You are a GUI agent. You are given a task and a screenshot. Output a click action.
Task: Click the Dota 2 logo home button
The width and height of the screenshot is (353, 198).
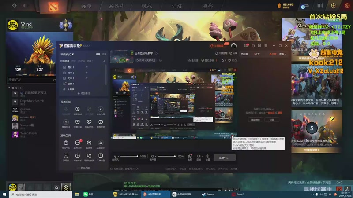53,6
